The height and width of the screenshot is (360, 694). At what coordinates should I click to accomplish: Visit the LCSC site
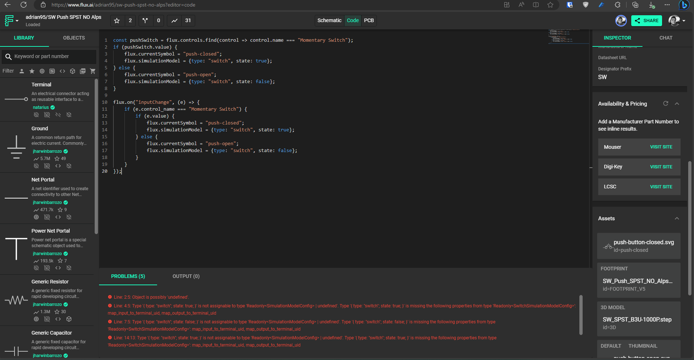pyautogui.click(x=661, y=187)
